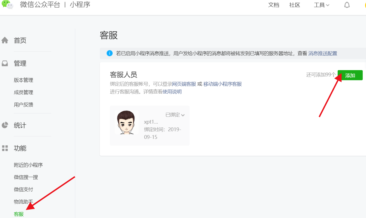Open the 消息推送配置 link
The width and height of the screenshot is (366, 218).
pyautogui.click(x=323, y=53)
